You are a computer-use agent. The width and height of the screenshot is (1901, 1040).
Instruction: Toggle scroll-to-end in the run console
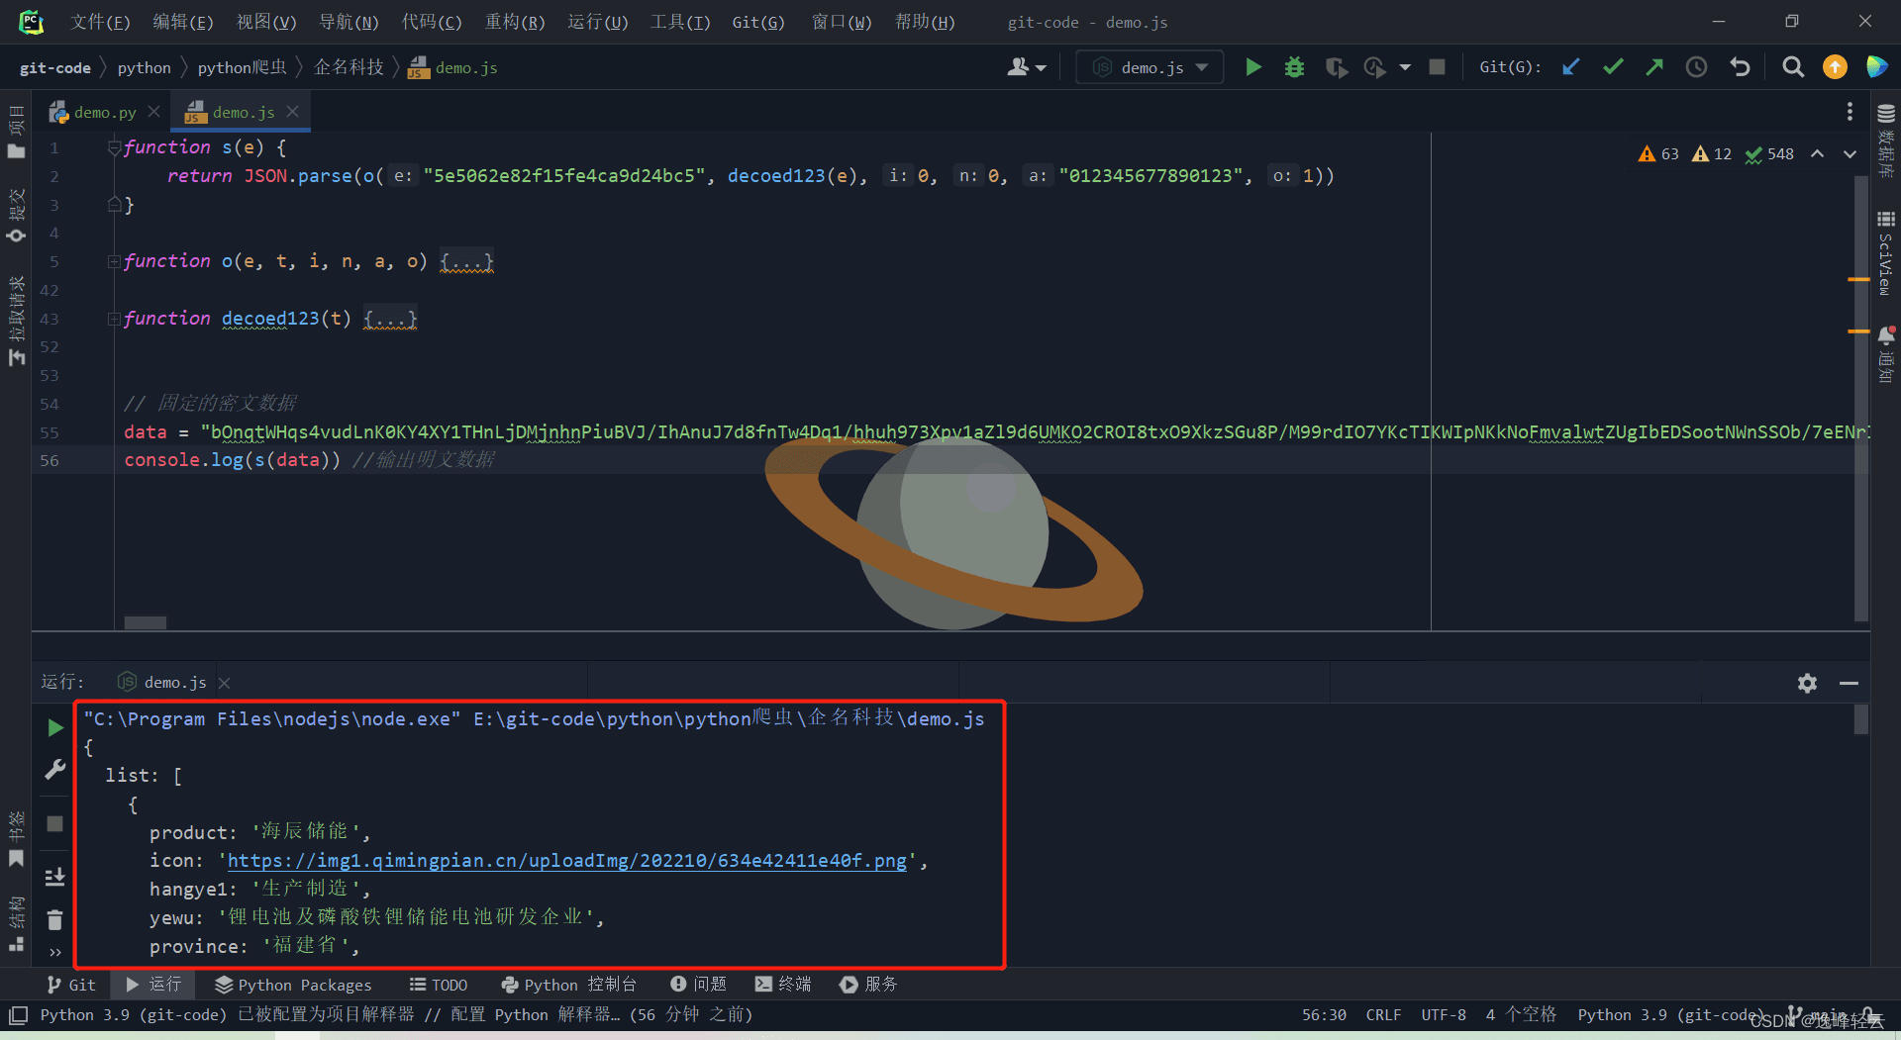(54, 877)
